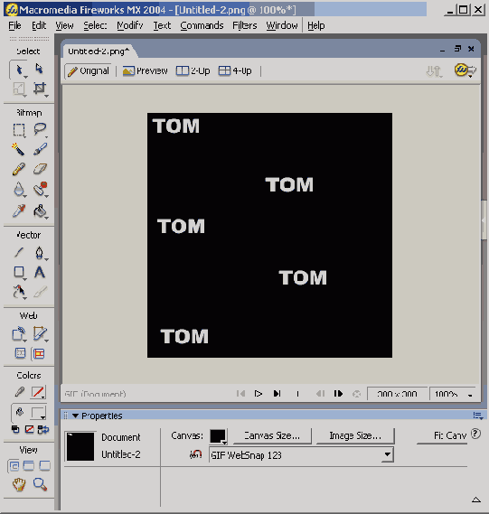This screenshot has width=489, height=514.
Task: Collapse the Properties panel
Action: click(x=75, y=416)
